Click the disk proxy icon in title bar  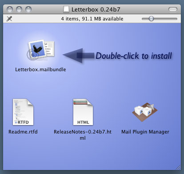coord(66,9)
